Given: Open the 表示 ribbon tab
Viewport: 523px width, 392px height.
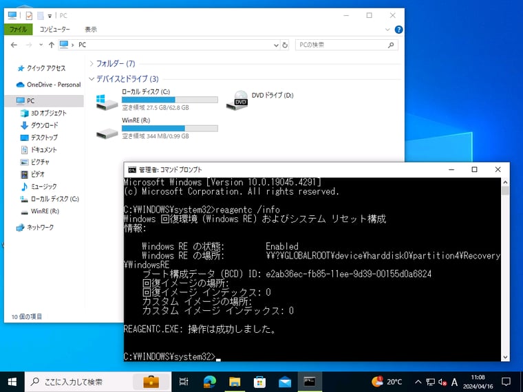Looking at the screenshot, I should pyautogui.click(x=91, y=30).
